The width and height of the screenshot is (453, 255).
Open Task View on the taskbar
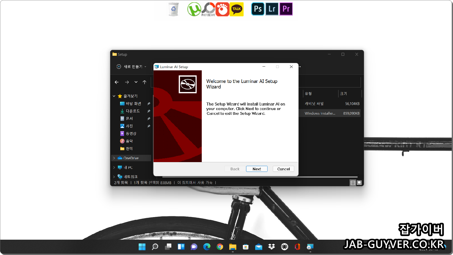[168, 247]
